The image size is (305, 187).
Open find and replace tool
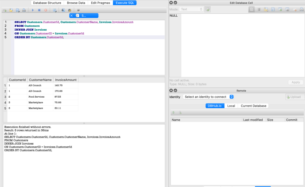[70, 10]
